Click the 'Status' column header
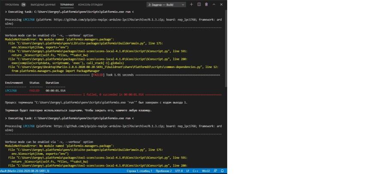The image size is (373, 174). (34, 83)
